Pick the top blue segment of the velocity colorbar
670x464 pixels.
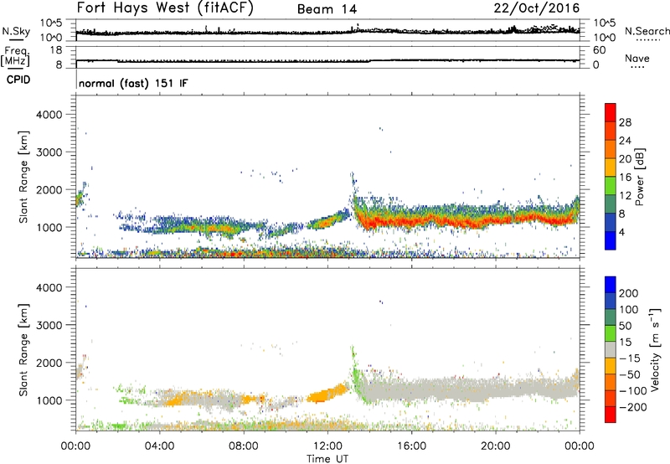(x=611, y=285)
